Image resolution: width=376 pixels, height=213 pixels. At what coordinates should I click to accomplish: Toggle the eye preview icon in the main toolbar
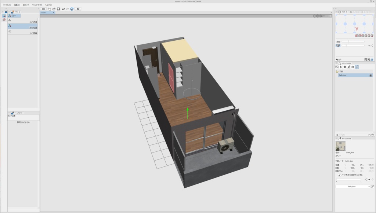44,10
